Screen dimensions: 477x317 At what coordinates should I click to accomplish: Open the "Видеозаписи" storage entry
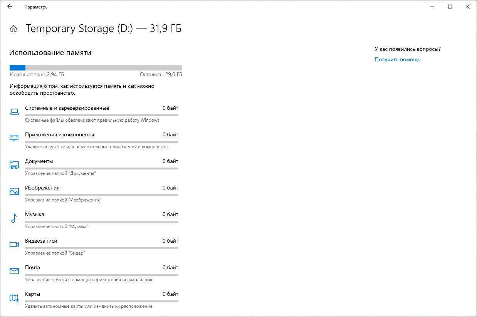click(x=41, y=241)
